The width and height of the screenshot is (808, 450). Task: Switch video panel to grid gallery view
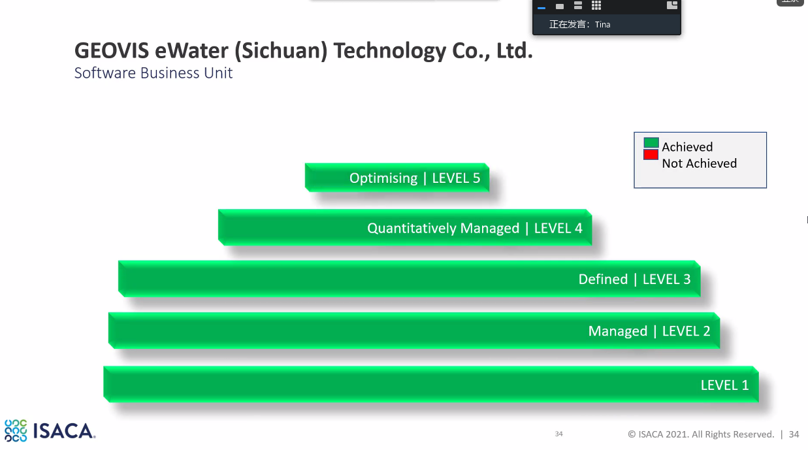click(x=596, y=5)
